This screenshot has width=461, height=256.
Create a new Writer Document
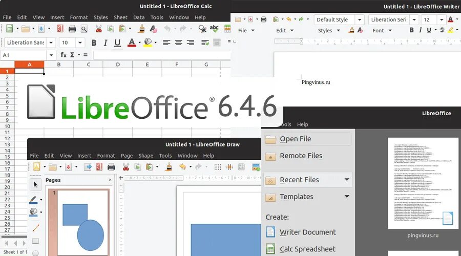(307, 232)
